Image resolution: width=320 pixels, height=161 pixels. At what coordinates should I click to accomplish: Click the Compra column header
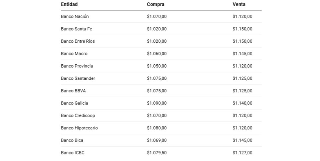156,4
